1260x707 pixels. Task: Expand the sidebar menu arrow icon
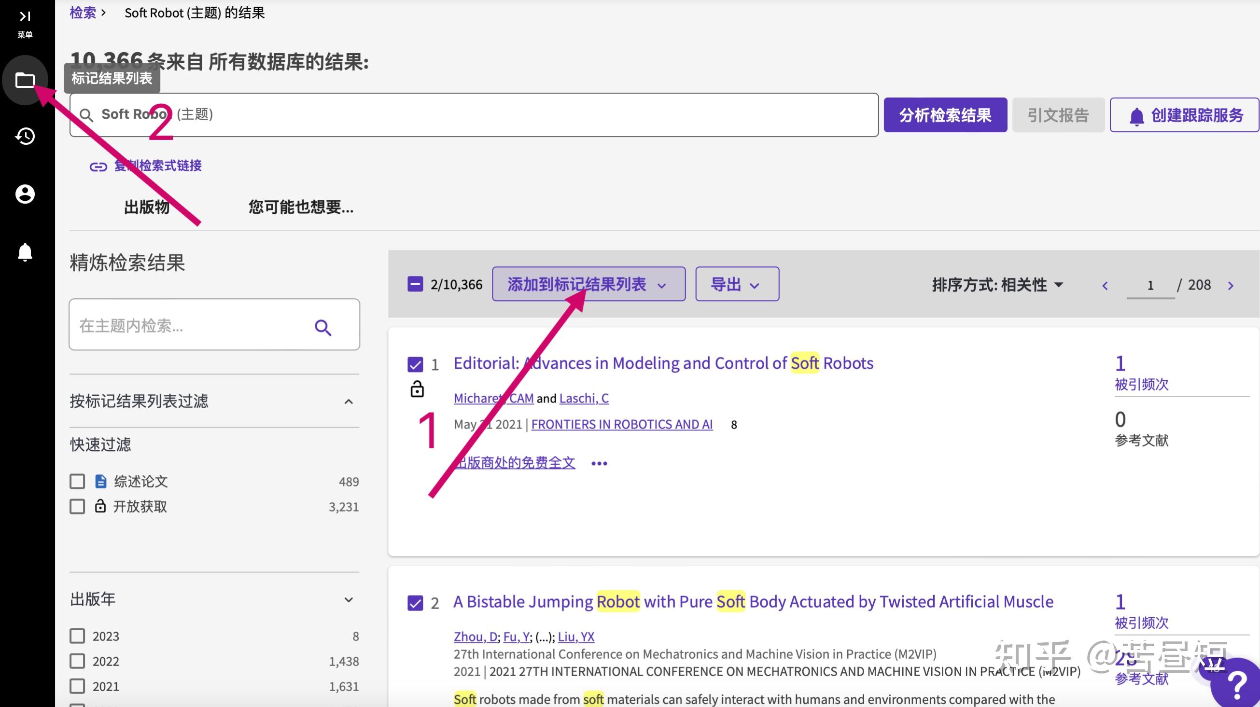[x=25, y=16]
